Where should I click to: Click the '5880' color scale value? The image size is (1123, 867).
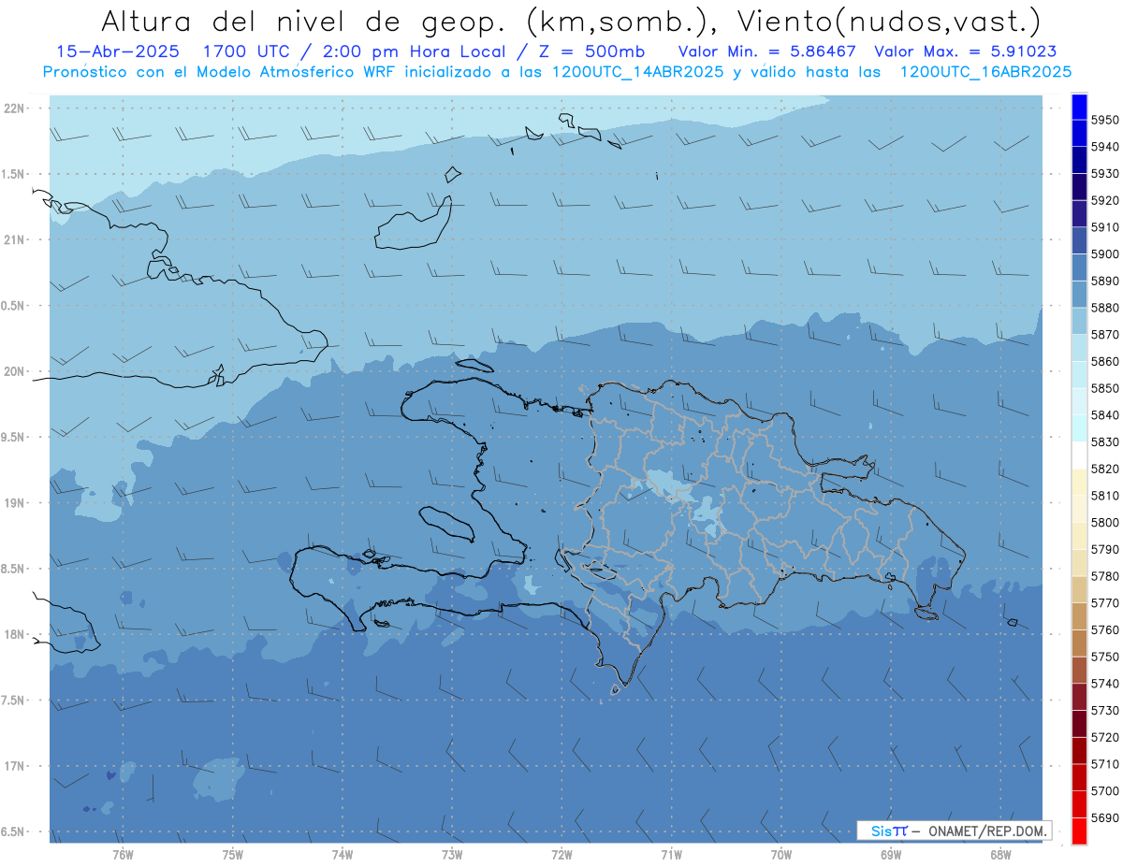click(x=1104, y=308)
